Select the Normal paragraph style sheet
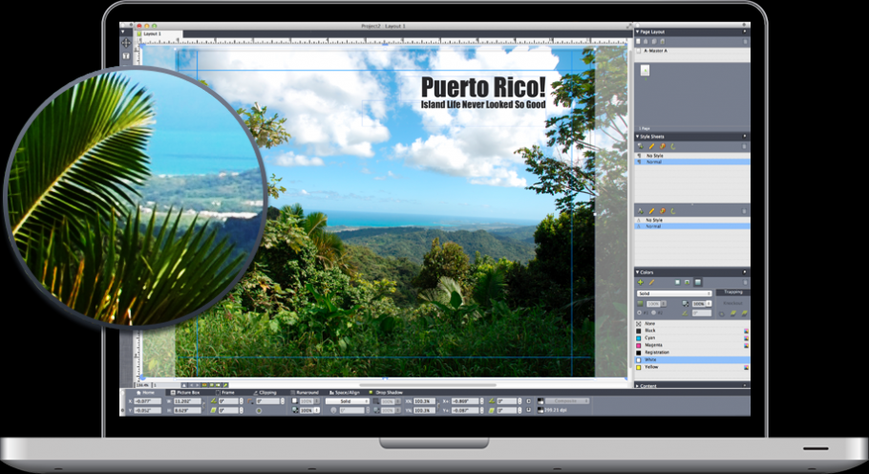The width and height of the screenshot is (869, 474). [x=654, y=162]
